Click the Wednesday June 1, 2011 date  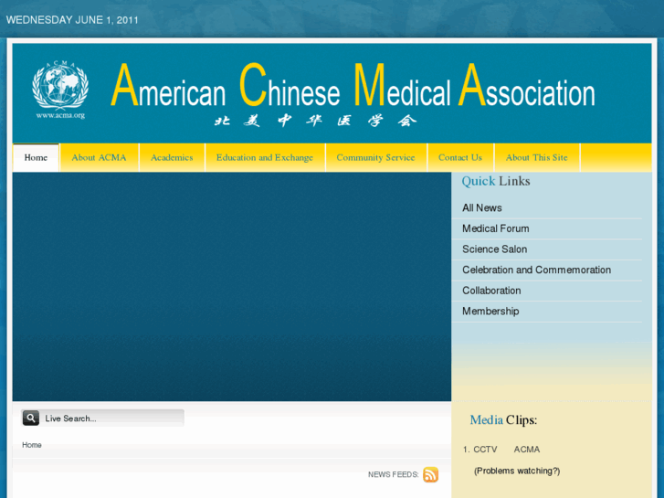72,20
